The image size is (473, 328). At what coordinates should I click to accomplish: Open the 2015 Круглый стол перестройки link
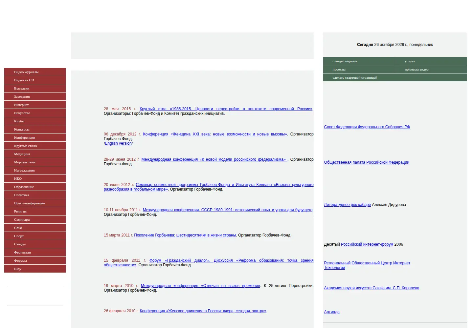pos(226,109)
